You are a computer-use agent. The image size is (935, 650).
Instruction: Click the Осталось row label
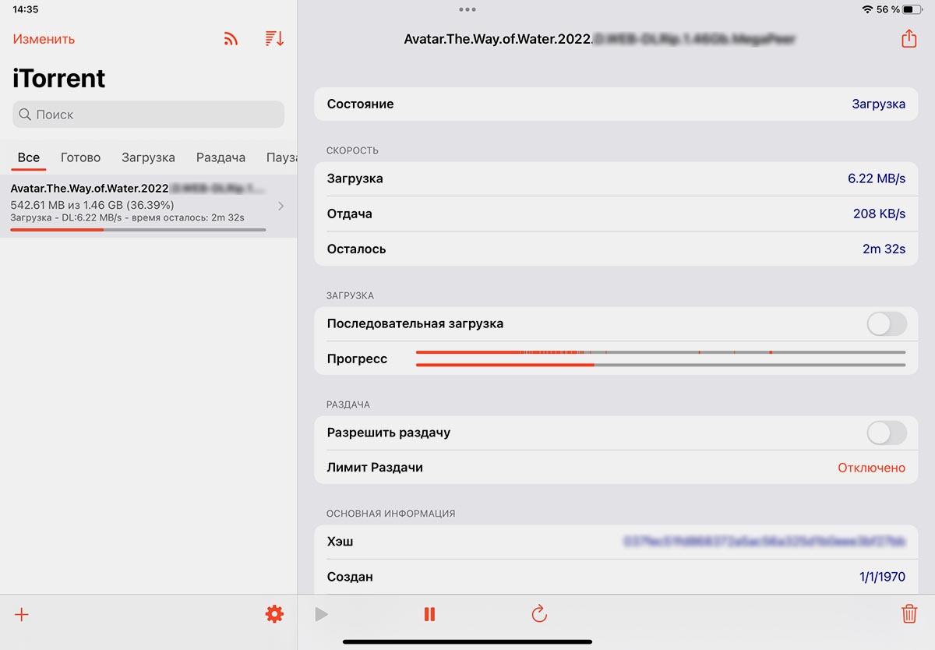click(357, 249)
